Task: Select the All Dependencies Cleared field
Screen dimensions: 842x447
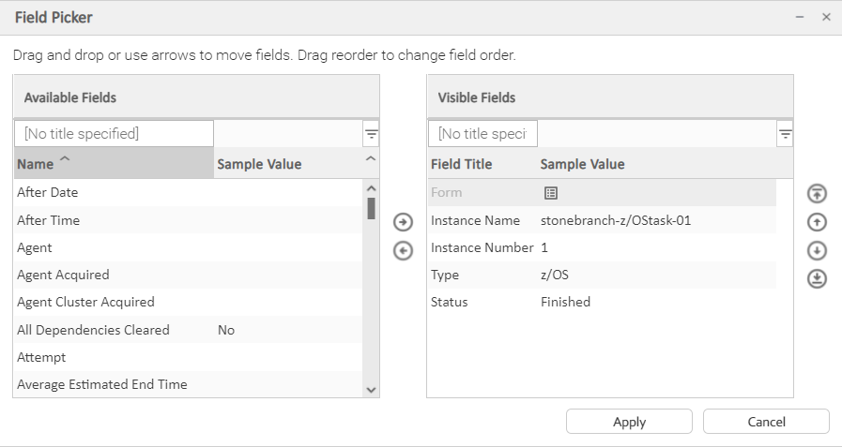Action: (x=93, y=330)
